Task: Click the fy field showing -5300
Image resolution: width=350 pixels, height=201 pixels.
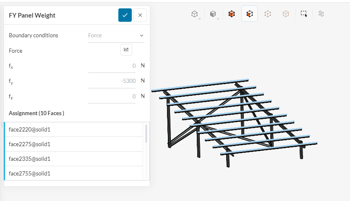Action: click(x=112, y=81)
